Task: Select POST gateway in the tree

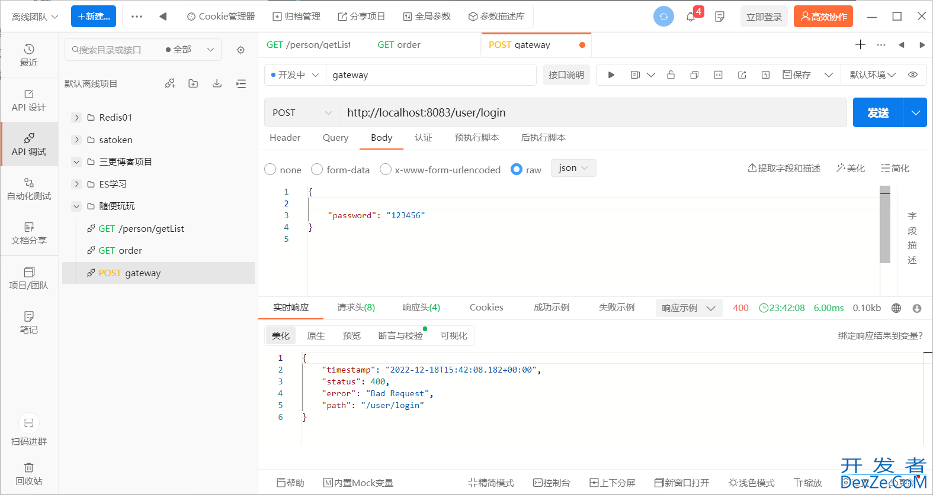Action: [x=158, y=273]
